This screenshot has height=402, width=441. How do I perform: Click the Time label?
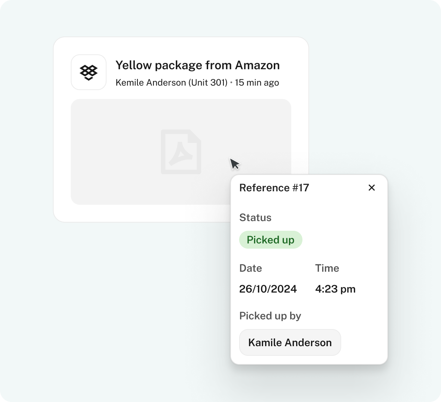coord(327,268)
